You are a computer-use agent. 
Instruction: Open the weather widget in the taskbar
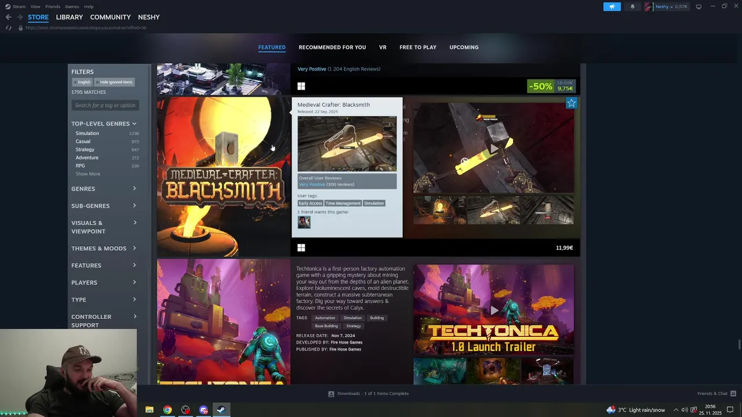point(636,409)
